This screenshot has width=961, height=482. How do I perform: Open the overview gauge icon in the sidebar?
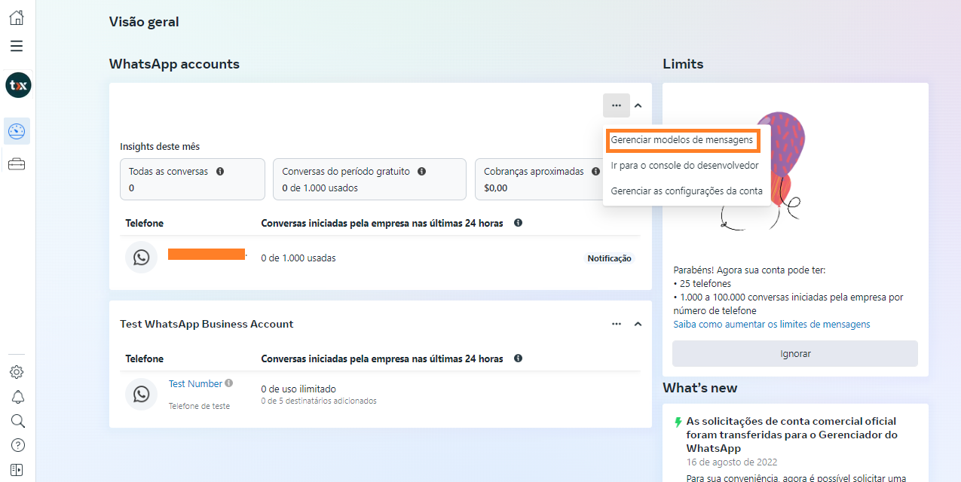point(17,131)
